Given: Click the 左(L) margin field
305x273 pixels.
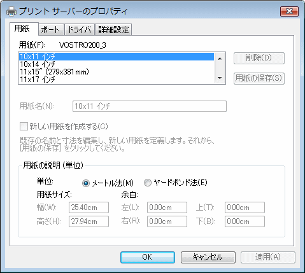Looking at the screenshot, I should (x=167, y=207).
